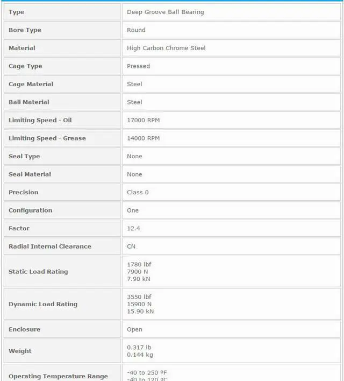The height and width of the screenshot is (381, 344).
Task: Click the Ball Material label
Action: 28,102
